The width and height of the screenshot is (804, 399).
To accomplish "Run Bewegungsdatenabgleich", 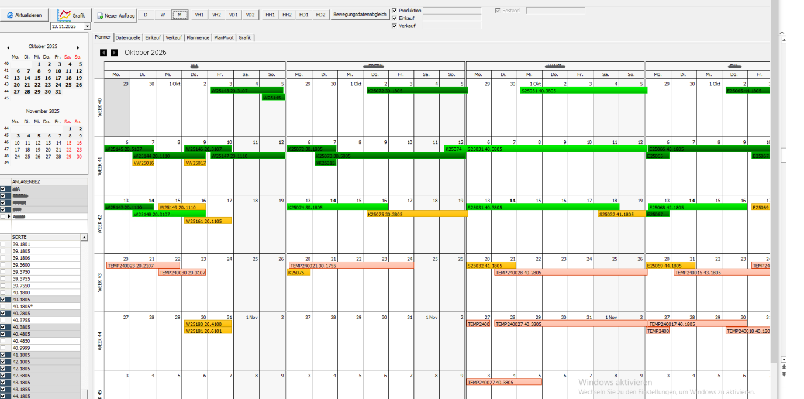I will [360, 15].
